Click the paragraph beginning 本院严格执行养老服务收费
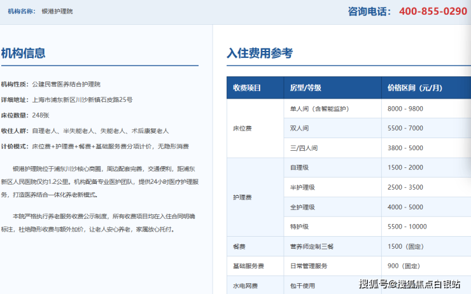Screen dimensions: 471x294 pyautogui.click(x=98, y=223)
